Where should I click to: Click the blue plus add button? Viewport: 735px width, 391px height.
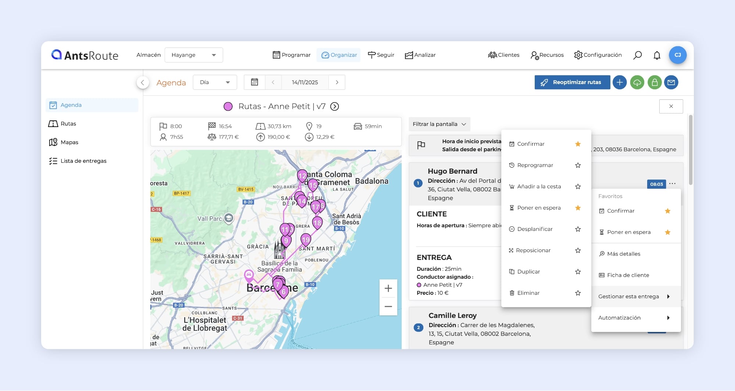[x=620, y=82]
